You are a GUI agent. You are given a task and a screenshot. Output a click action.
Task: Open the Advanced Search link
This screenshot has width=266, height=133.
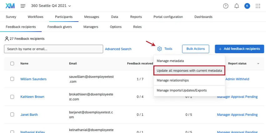(118, 49)
